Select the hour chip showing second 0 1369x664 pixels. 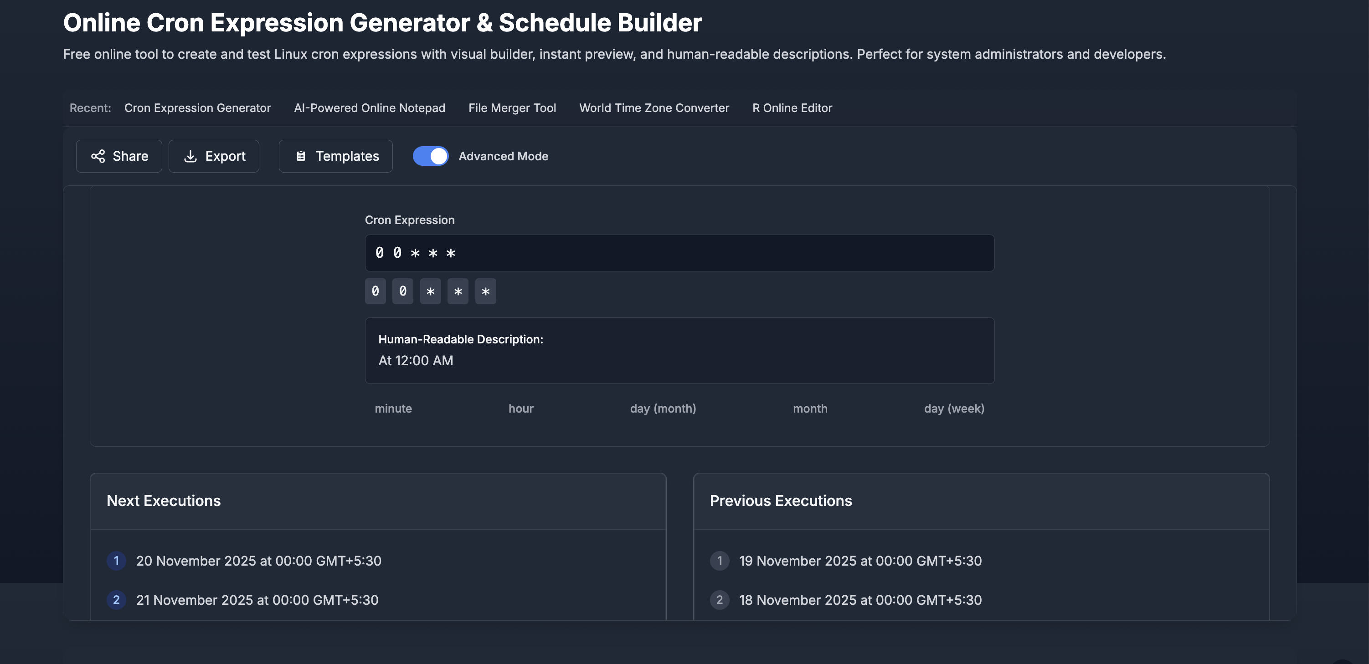click(x=402, y=291)
